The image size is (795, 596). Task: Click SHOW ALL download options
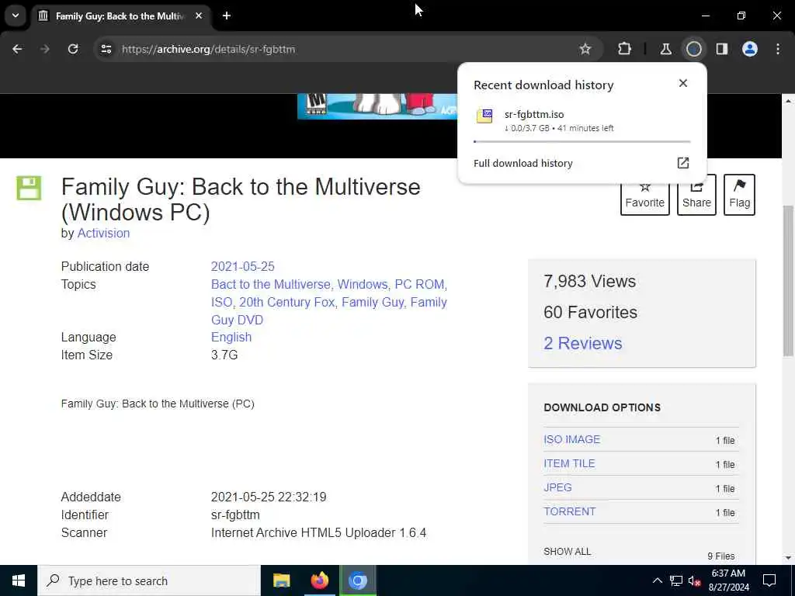(x=568, y=552)
